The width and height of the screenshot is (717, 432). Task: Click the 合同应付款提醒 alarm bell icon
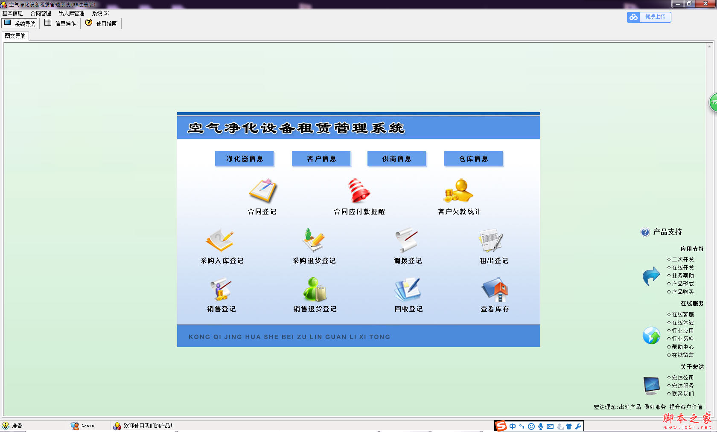pyautogui.click(x=359, y=191)
